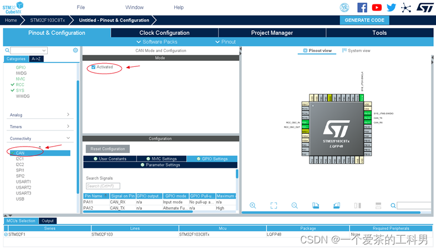This screenshot has height=250, width=436.
Task: Click the Reset Configuration button
Action: pos(108,149)
